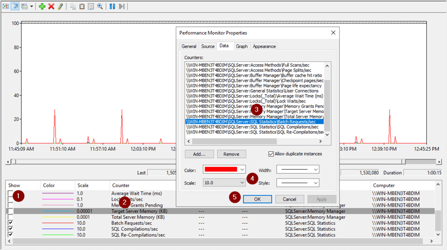The image size is (447, 250).
Task: Click the Remove button
Action: tap(231, 154)
